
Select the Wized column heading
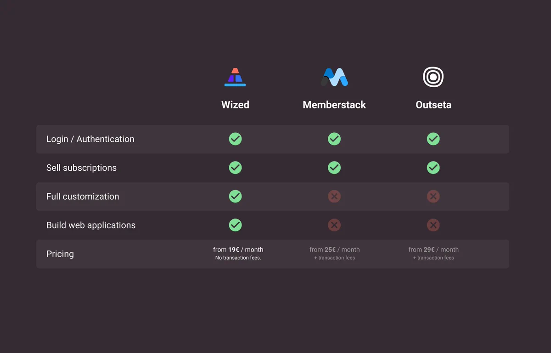[x=235, y=105]
